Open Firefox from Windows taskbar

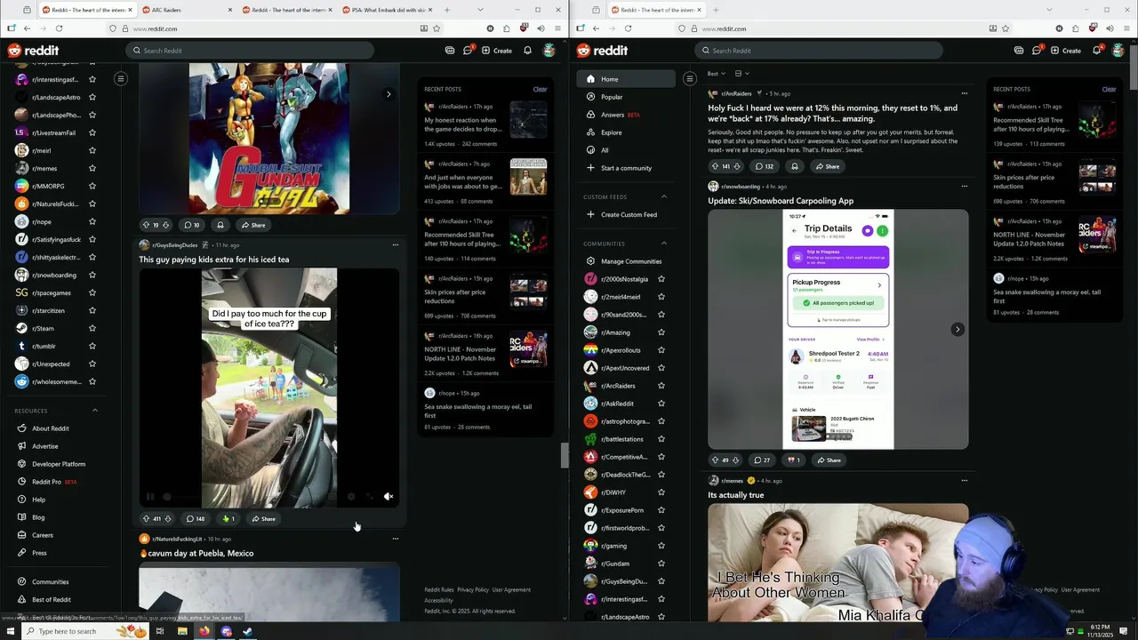(x=204, y=631)
